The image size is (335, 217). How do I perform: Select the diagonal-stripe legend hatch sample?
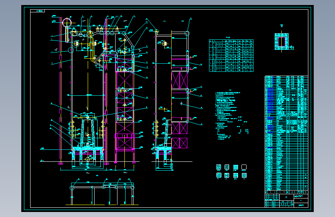click(x=219, y=175)
